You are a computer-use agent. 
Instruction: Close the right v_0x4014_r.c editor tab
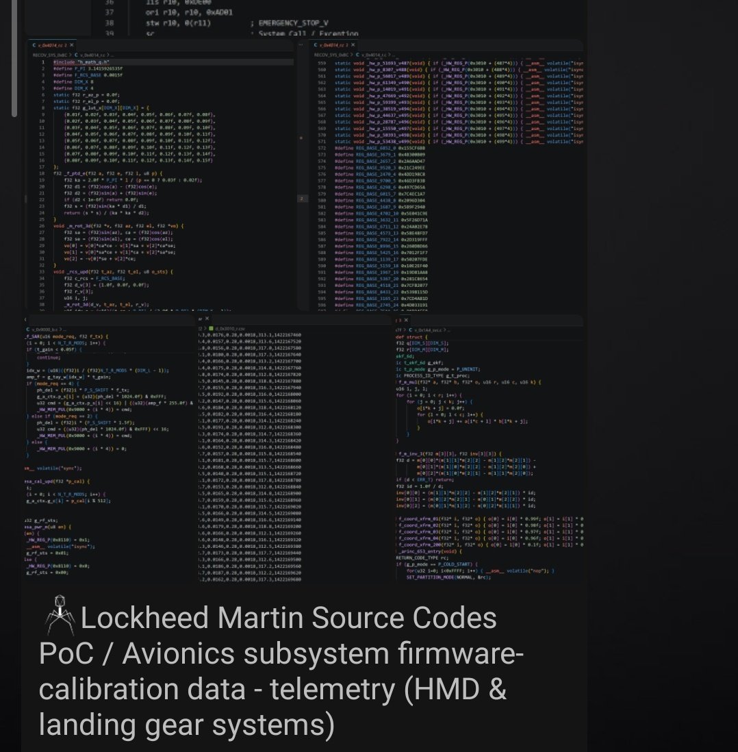tap(353, 45)
